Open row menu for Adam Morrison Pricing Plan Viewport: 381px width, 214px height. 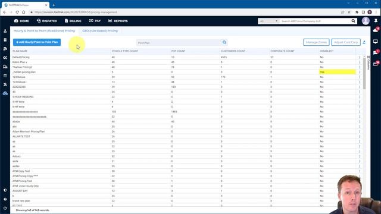360,131
